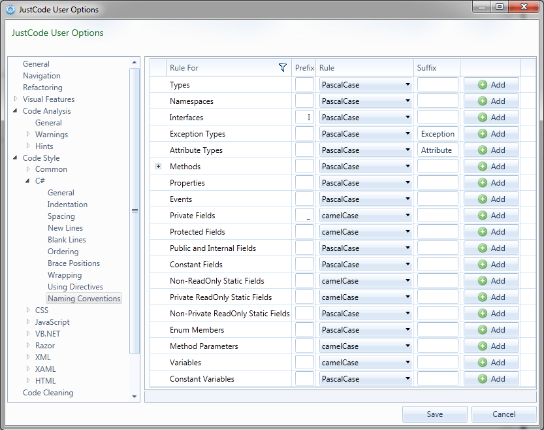This screenshot has height=430, width=544.
Task: Select Naming Conventions under C#
Action: tap(84, 299)
